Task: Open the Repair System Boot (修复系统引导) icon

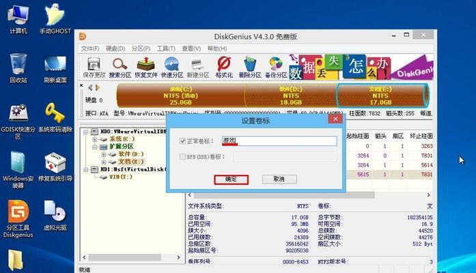Action: [55, 167]
